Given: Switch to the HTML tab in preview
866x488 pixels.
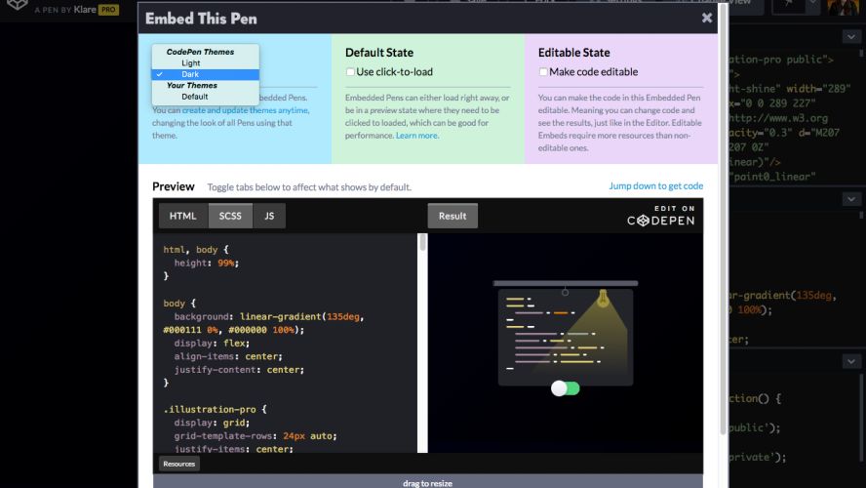Looking at the screenshot, I should 182,216.
